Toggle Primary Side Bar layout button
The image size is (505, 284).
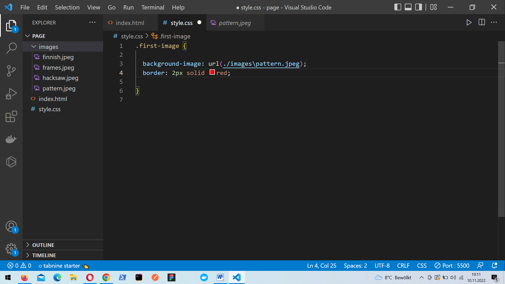coord(398,7)
